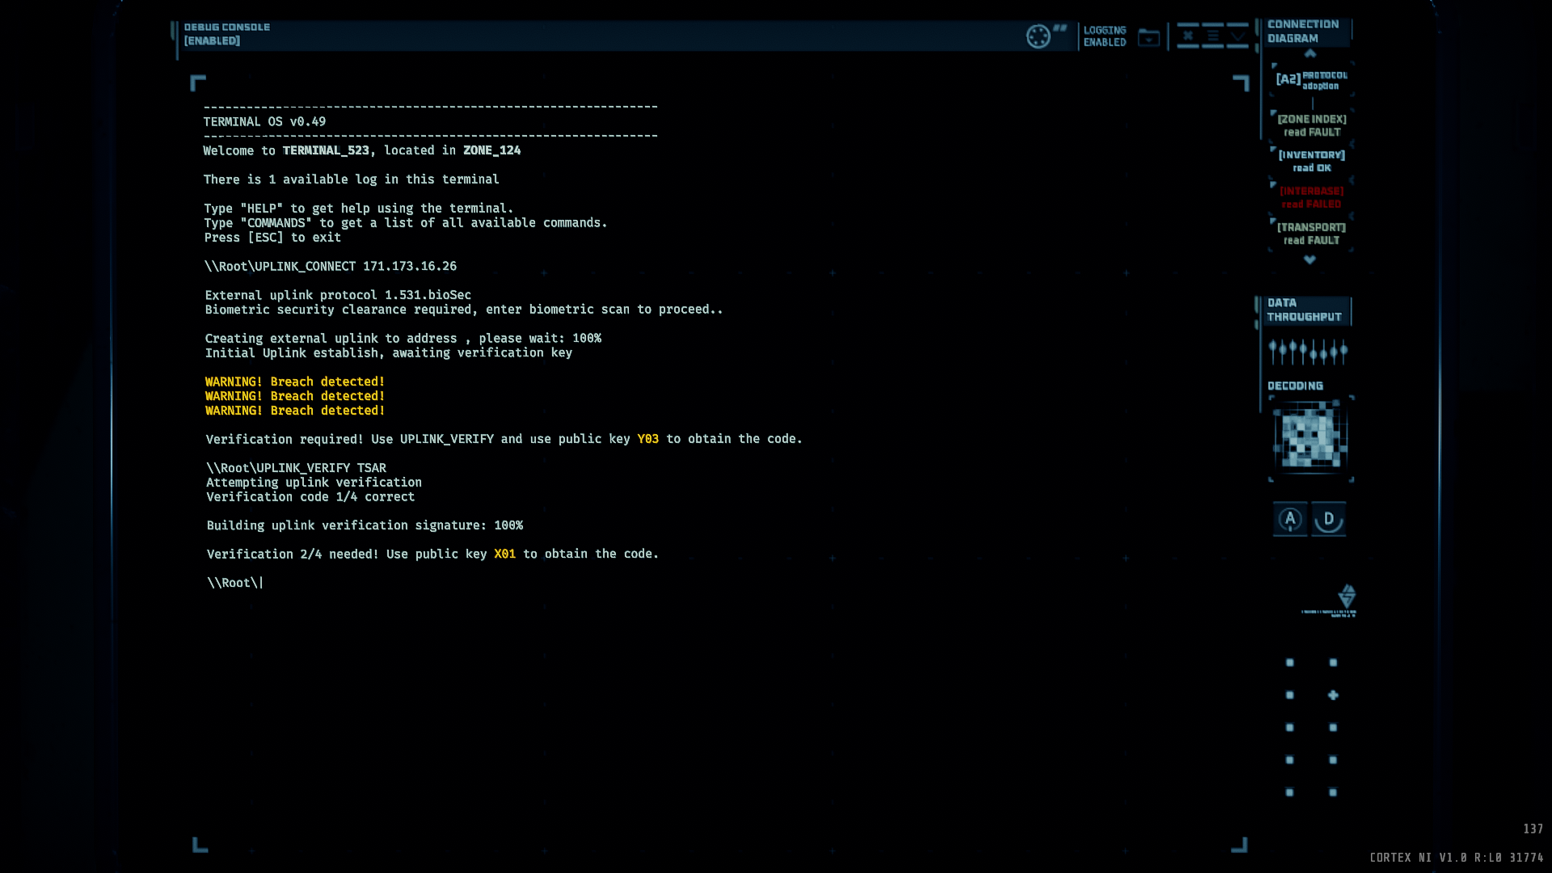The image size is (1552, 873).
Task: Select the Connection Diagram panel header
Action: 1302,32
